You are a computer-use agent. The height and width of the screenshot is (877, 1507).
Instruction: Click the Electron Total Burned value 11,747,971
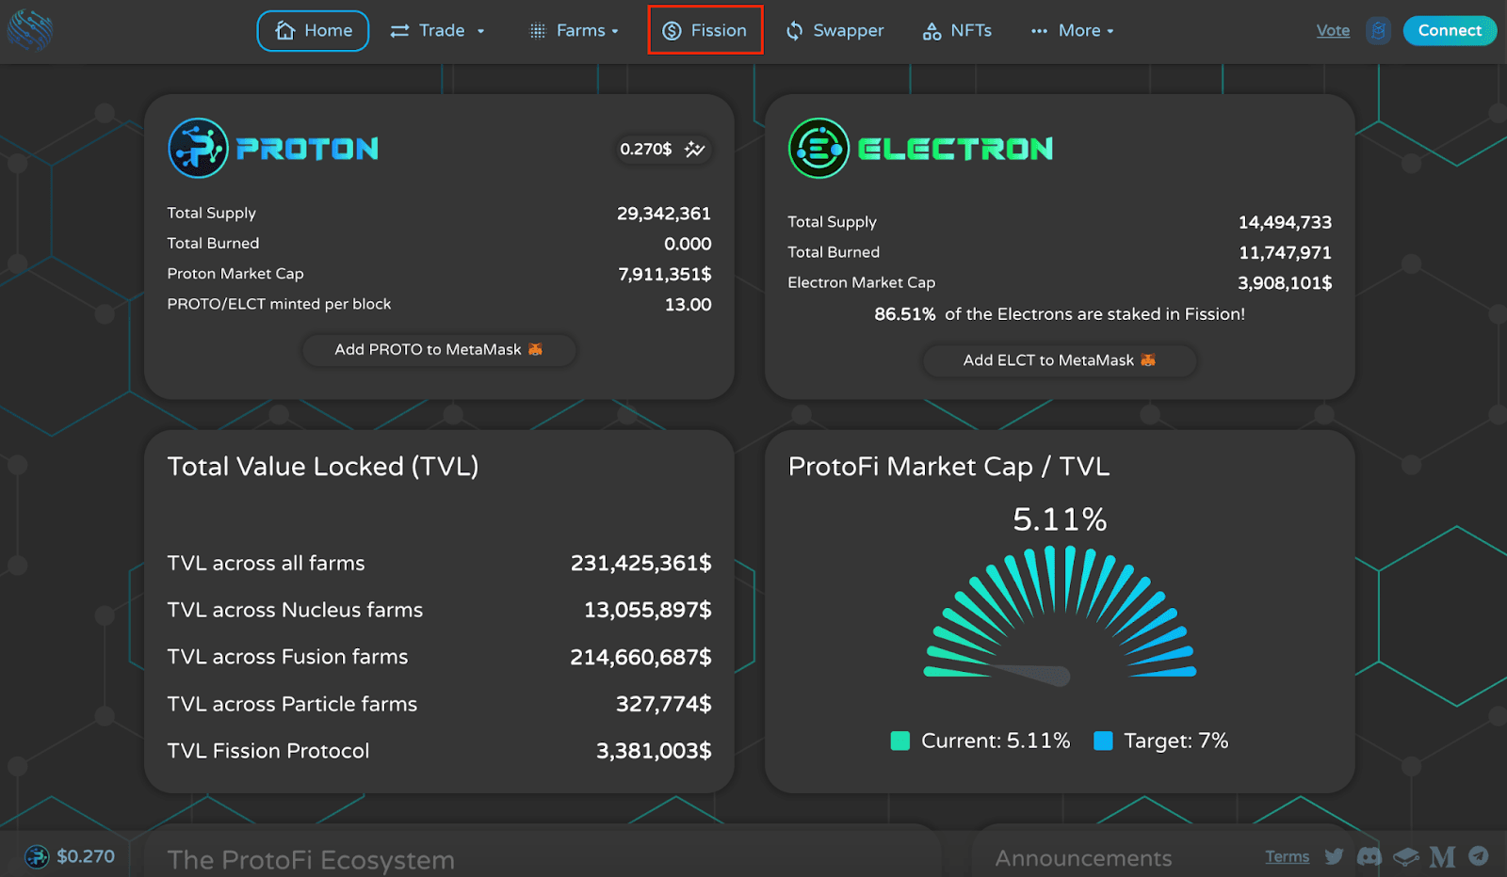(1285, 252)
